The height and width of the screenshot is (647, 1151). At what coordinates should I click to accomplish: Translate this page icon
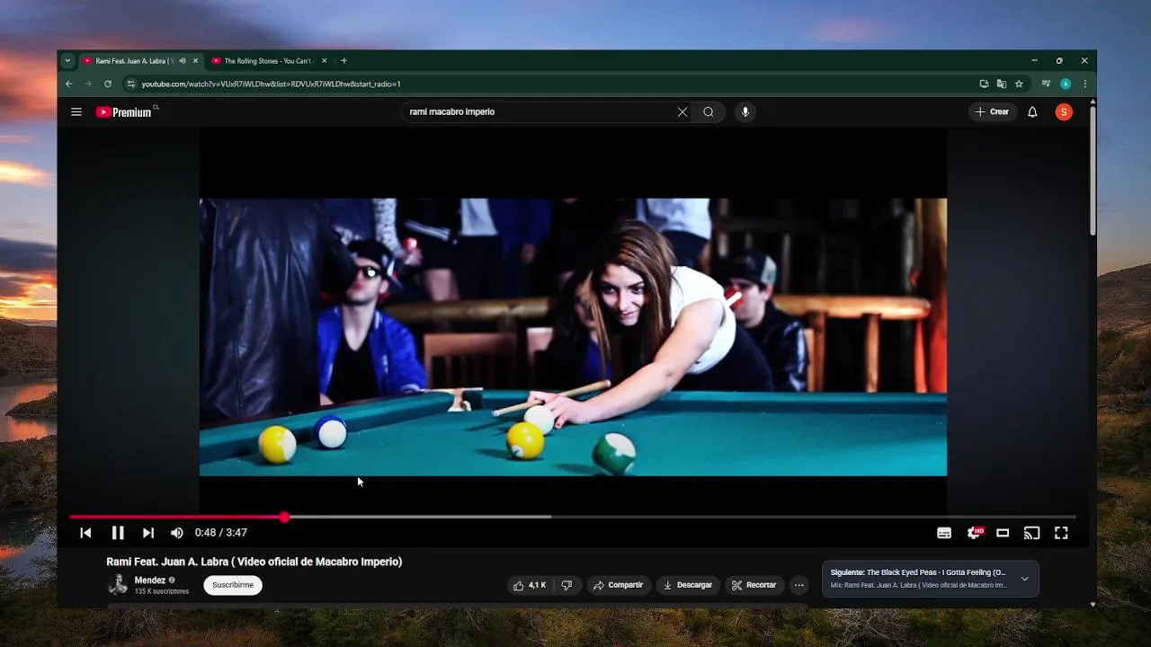[1001, 84]
